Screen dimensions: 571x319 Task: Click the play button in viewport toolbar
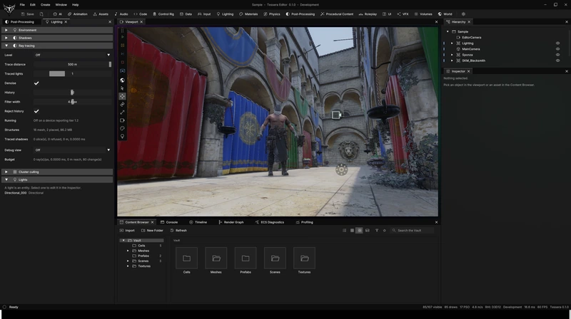pos(122,37)
